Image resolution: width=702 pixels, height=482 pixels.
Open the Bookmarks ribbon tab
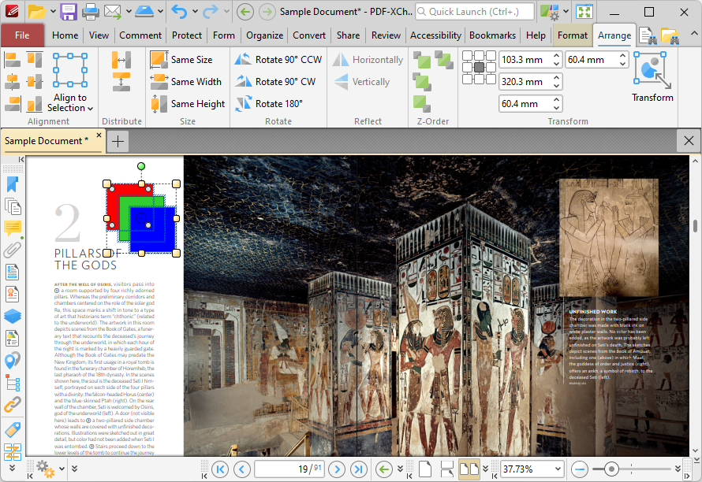[x=492, y=35]
